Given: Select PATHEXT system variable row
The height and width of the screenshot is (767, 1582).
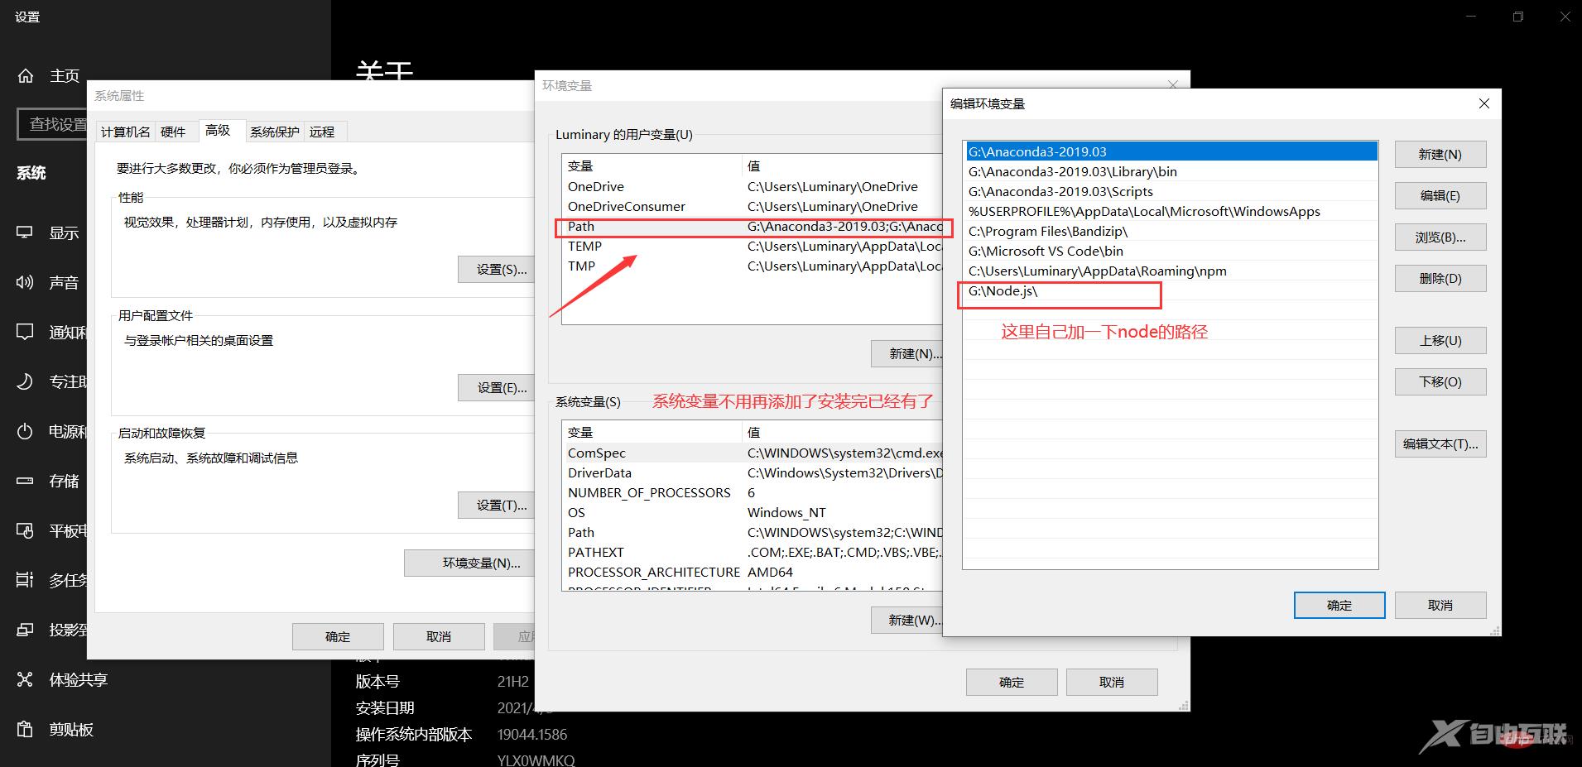Looking at the screenshot, I should point(753,552).
